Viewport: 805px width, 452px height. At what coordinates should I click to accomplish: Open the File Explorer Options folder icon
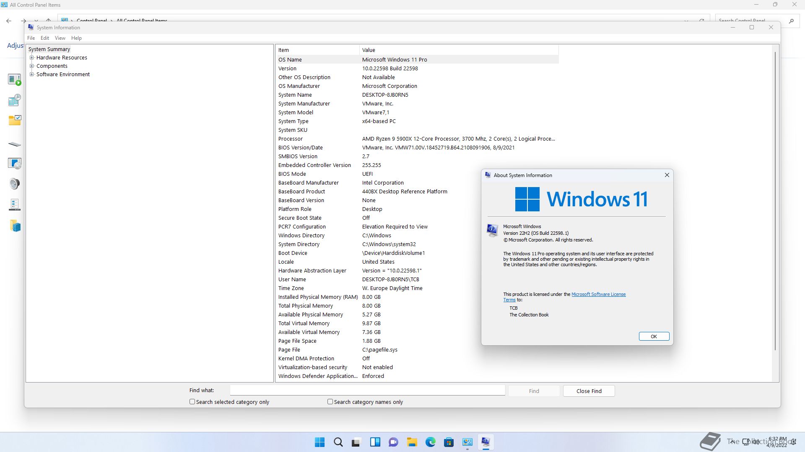(x=15, y=121)
